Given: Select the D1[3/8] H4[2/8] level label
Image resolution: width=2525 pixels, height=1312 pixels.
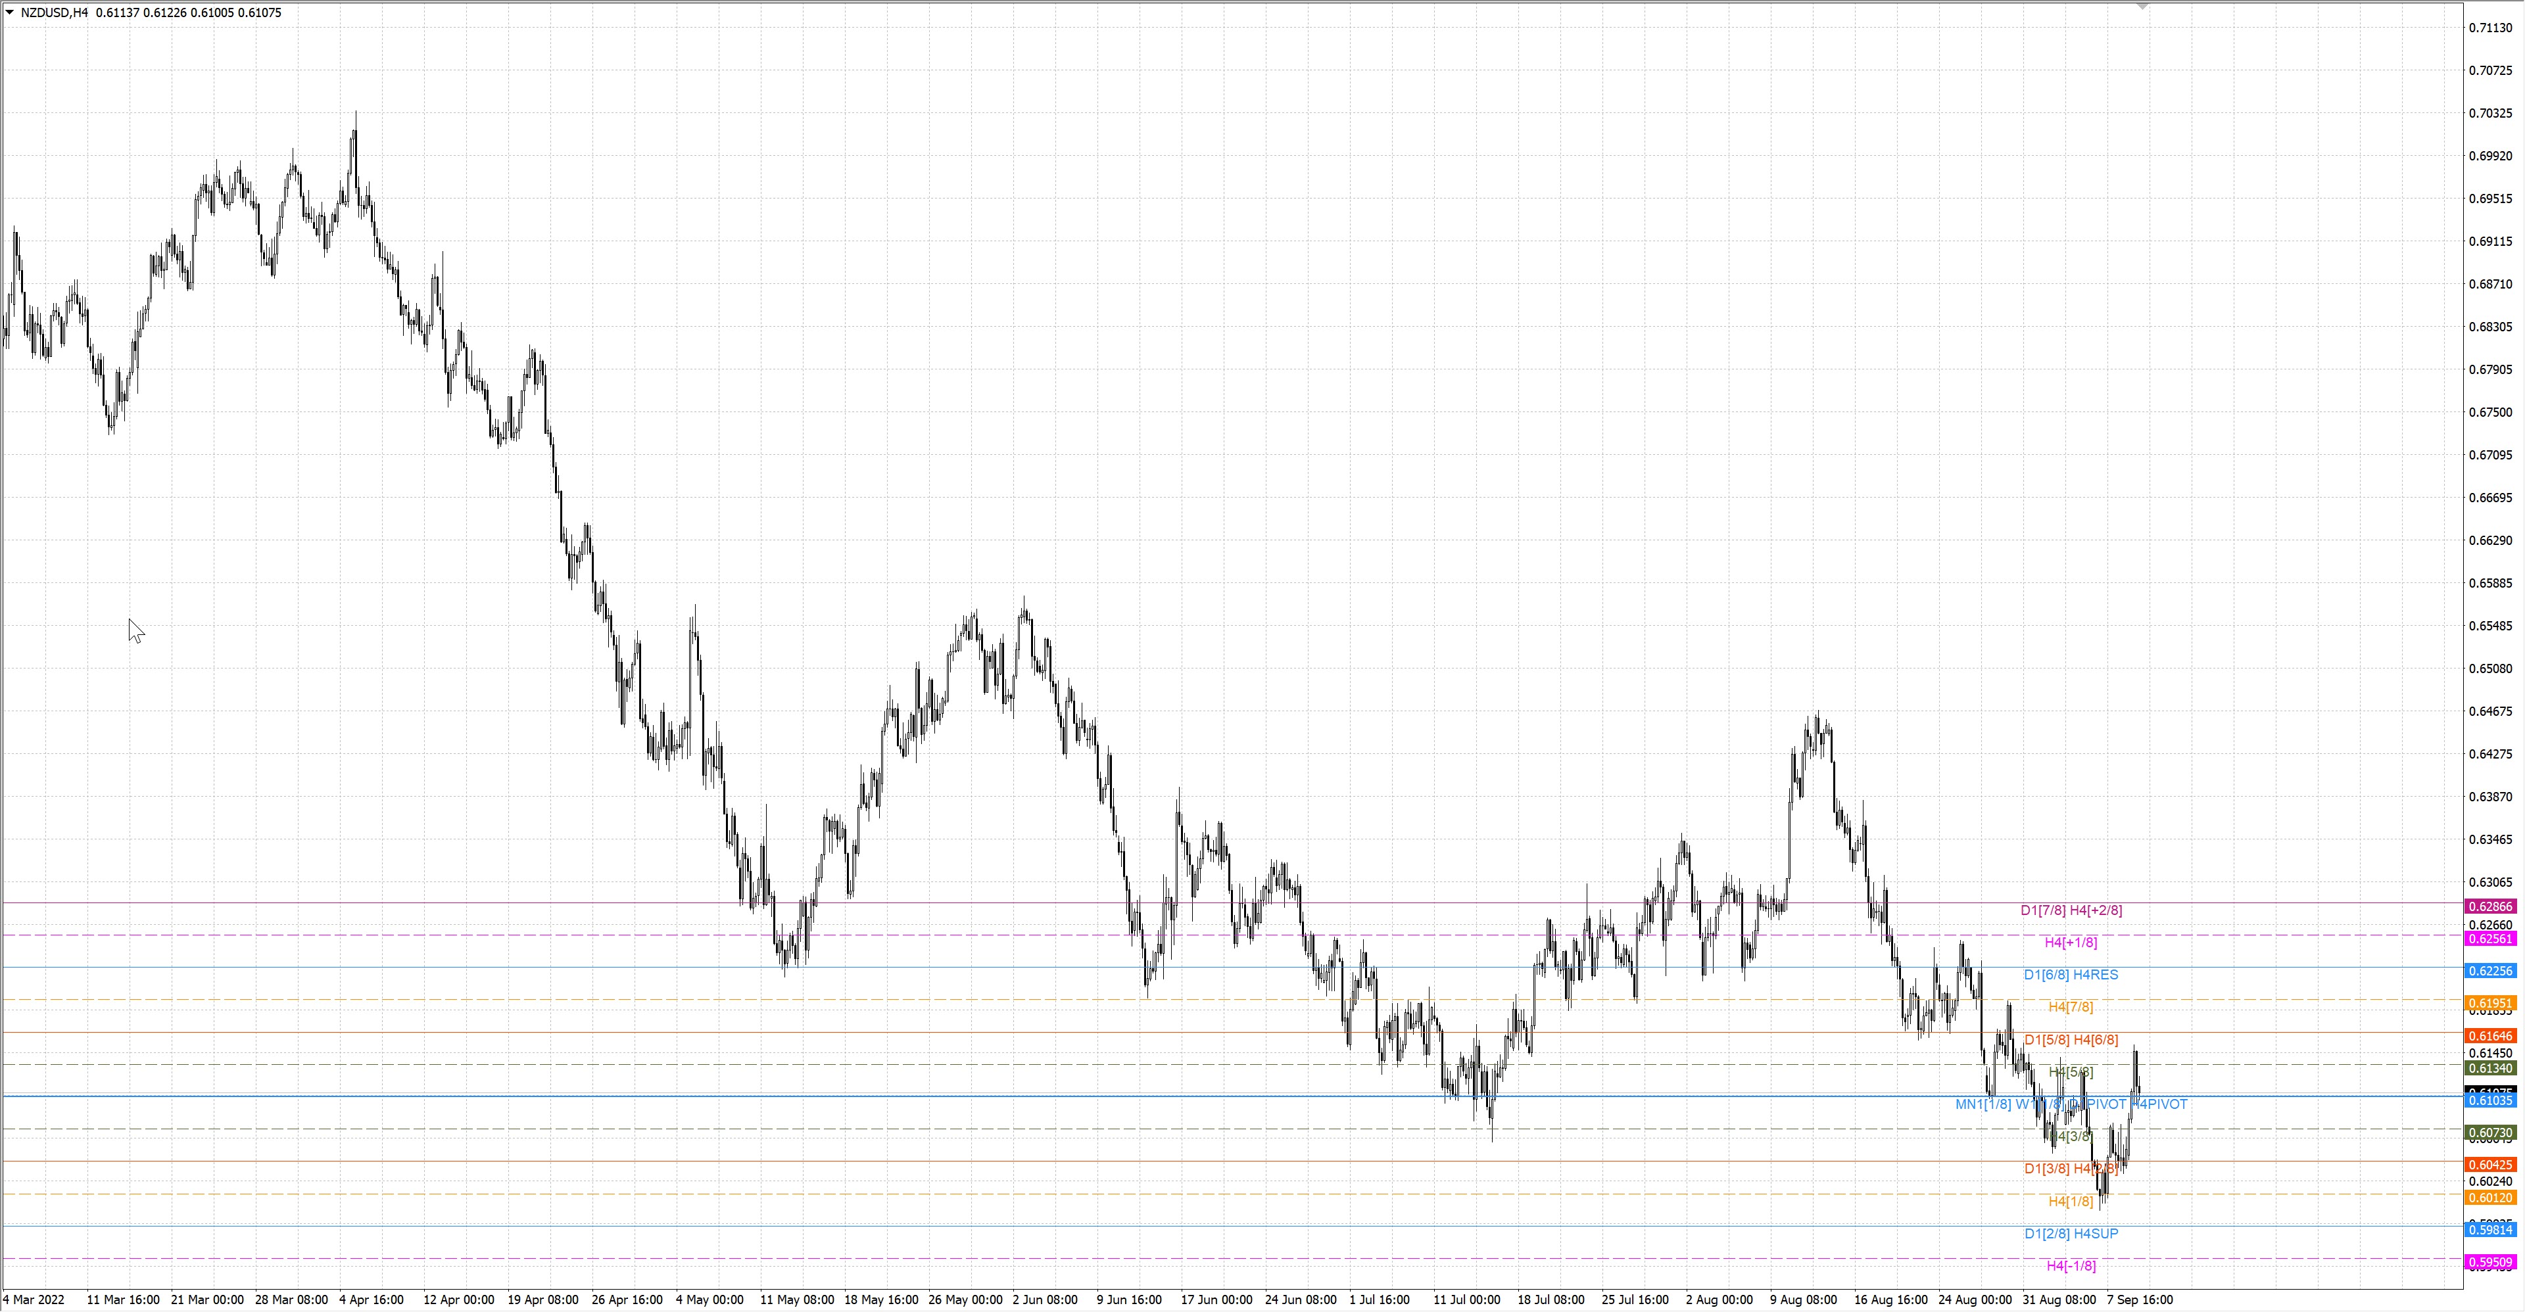Looking at the screenshot, I should click(x=2071, y=1169).
